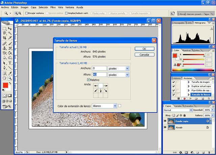The image size is (216, 155).
Task: Switch to the Historia tab
Action: pos(177,78)
